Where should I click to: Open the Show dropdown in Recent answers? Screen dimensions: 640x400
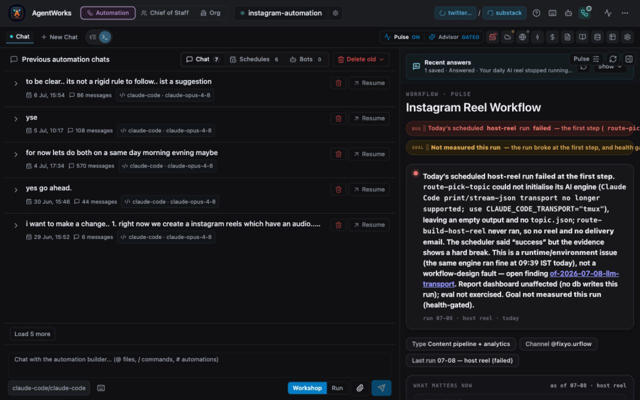point(609,66)
